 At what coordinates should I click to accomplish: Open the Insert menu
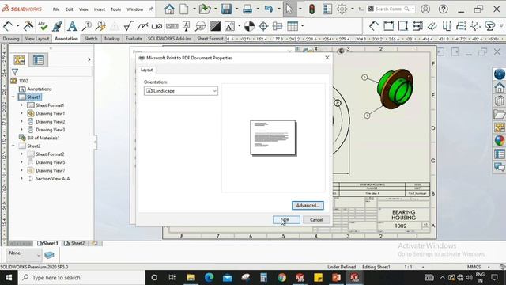pyautogui.click(x=100, y=9)
